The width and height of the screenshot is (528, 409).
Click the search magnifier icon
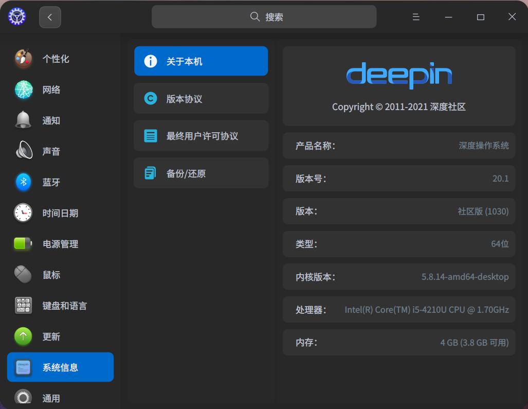pos(255,16)
